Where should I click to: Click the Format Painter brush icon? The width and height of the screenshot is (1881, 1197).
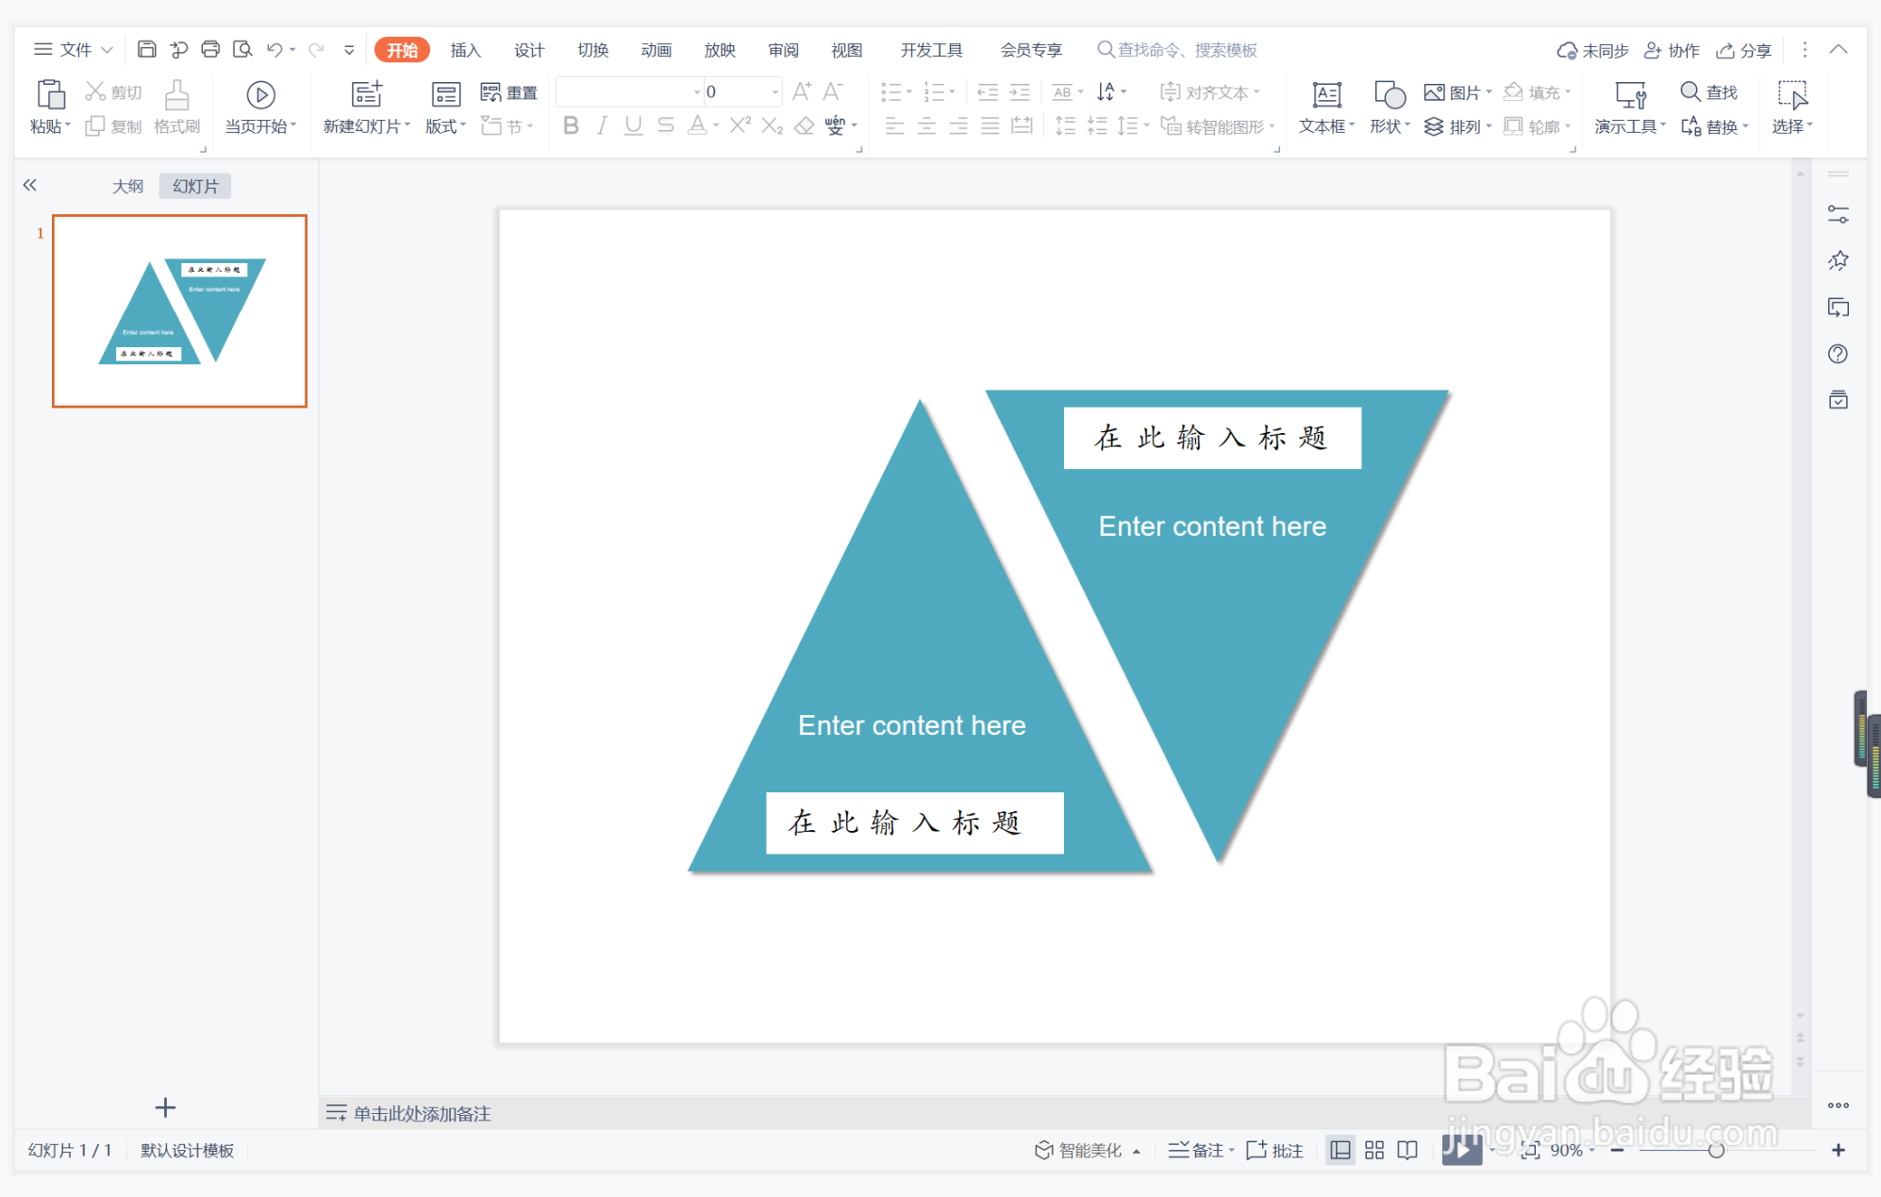(x=176, y=94)
